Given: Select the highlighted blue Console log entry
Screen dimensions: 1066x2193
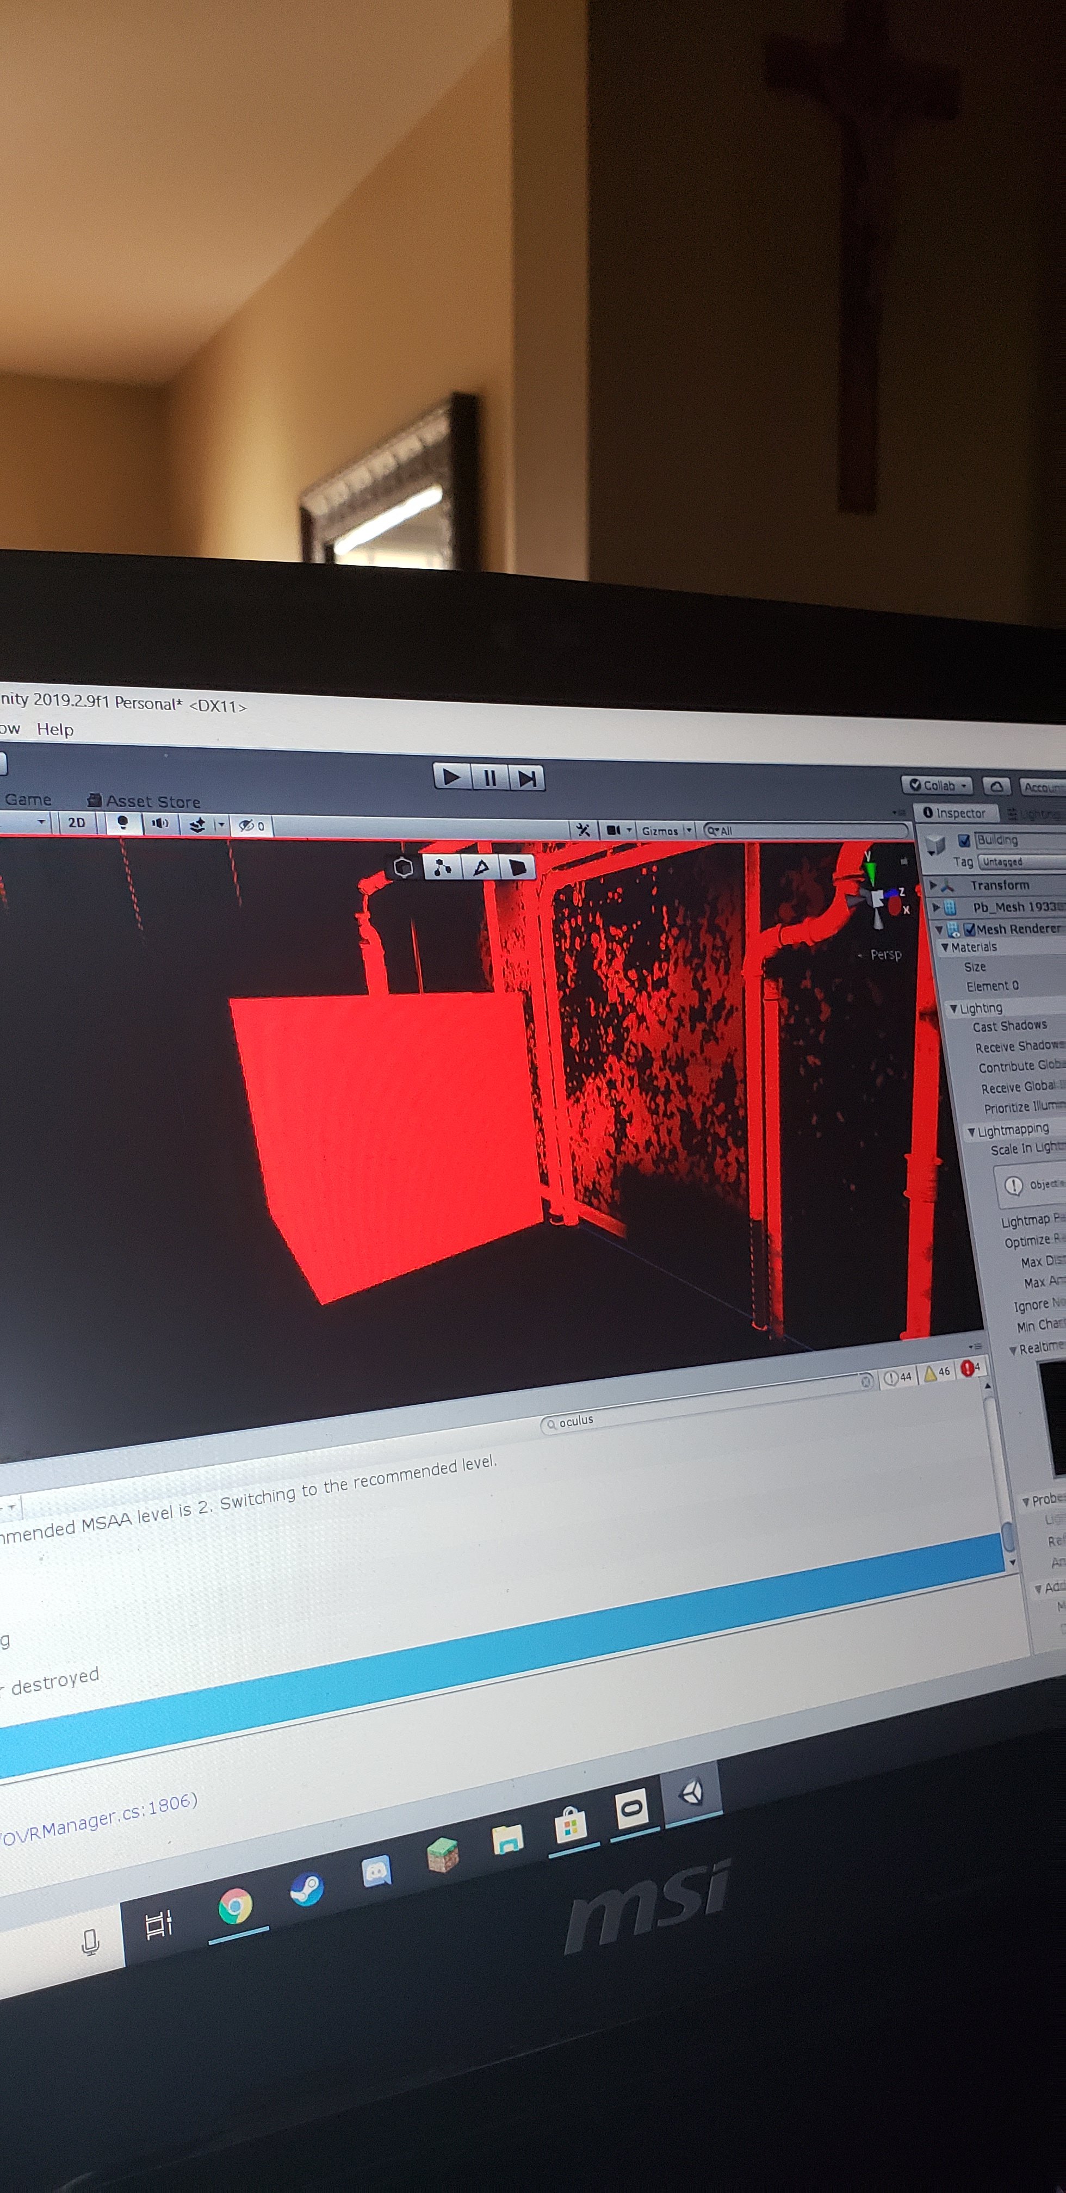Looking at the screenshot, I should pos(501,1657).
